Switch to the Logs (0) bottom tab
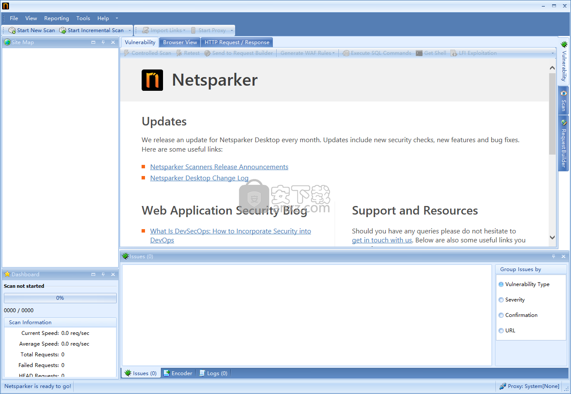Screen dimensions: 571x394 (213, 373)
